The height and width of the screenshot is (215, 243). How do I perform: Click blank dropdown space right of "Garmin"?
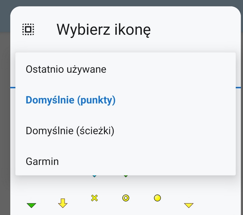pyautogui.click(x=152, y=161)
